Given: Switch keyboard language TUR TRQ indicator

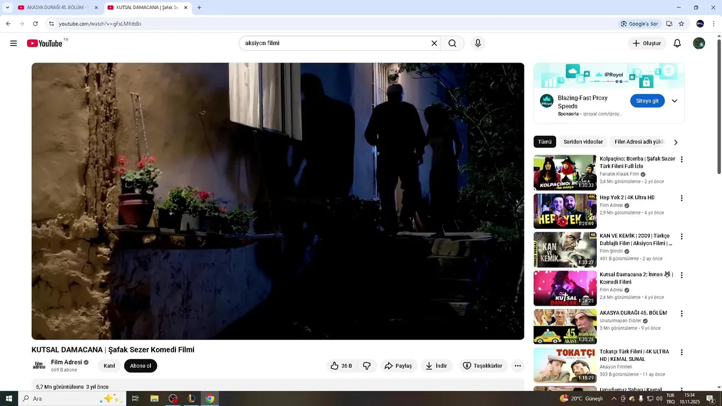Looking at the screenshot, I should click(671, 399).
